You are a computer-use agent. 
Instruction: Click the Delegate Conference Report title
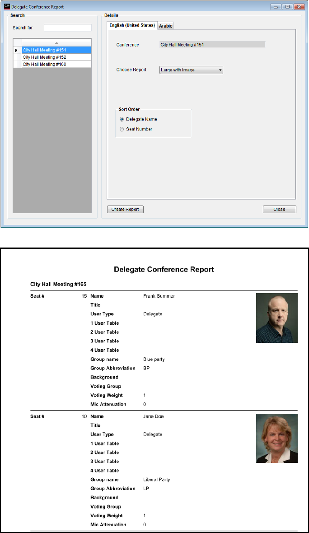click(x=164, y=270)
